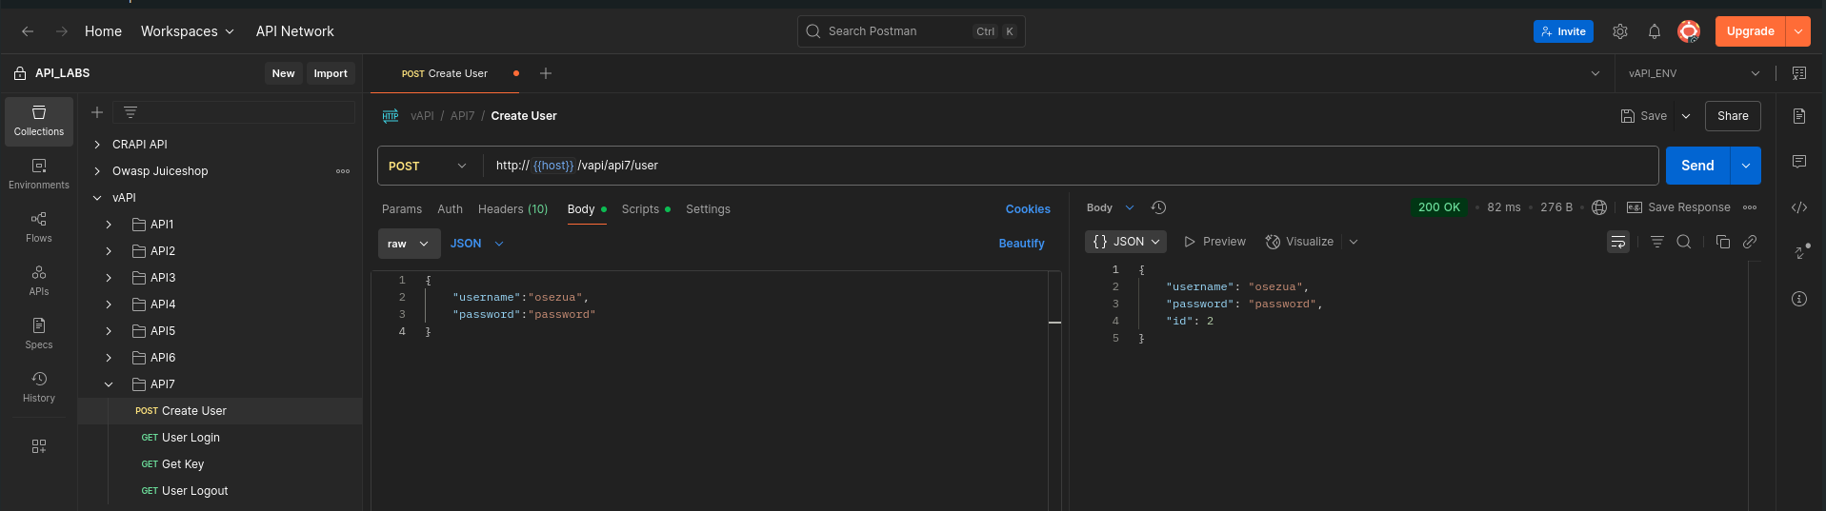
Task: Open the settings gear icon
Action: (1620, 31)
